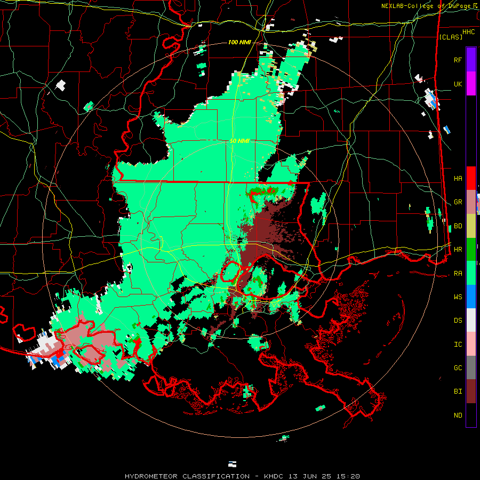Screen dimensions: 480x480
Task: Click the BD legend label
Action: coord(458,226)
